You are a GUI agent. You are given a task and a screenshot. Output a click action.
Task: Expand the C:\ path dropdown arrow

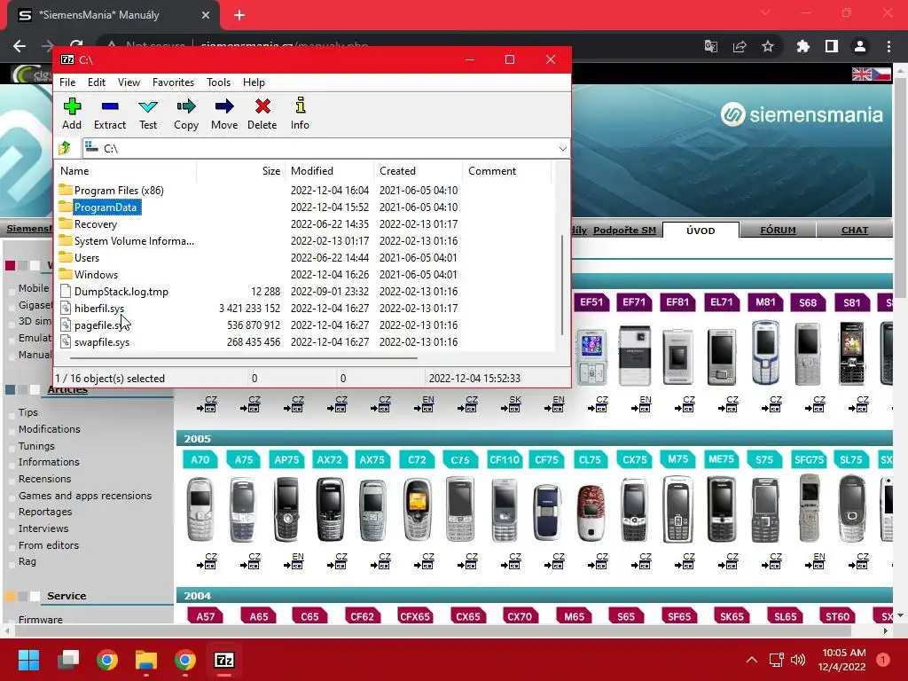coord(562,149)
